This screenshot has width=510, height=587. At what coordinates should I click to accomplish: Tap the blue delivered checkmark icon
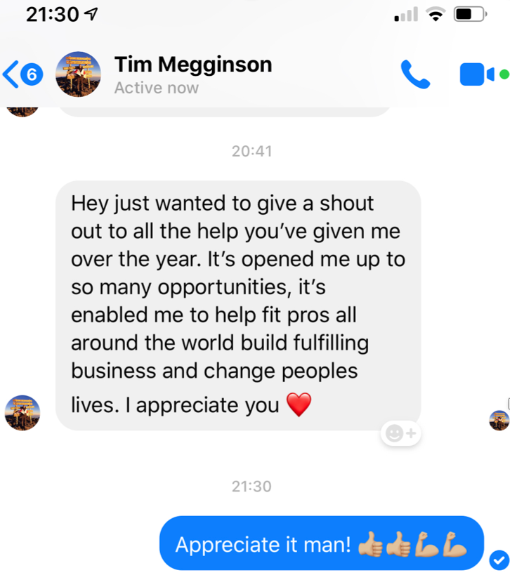click(x=499, y=560)
